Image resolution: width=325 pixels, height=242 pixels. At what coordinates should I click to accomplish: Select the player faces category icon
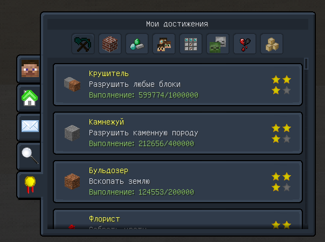[164, 44]
